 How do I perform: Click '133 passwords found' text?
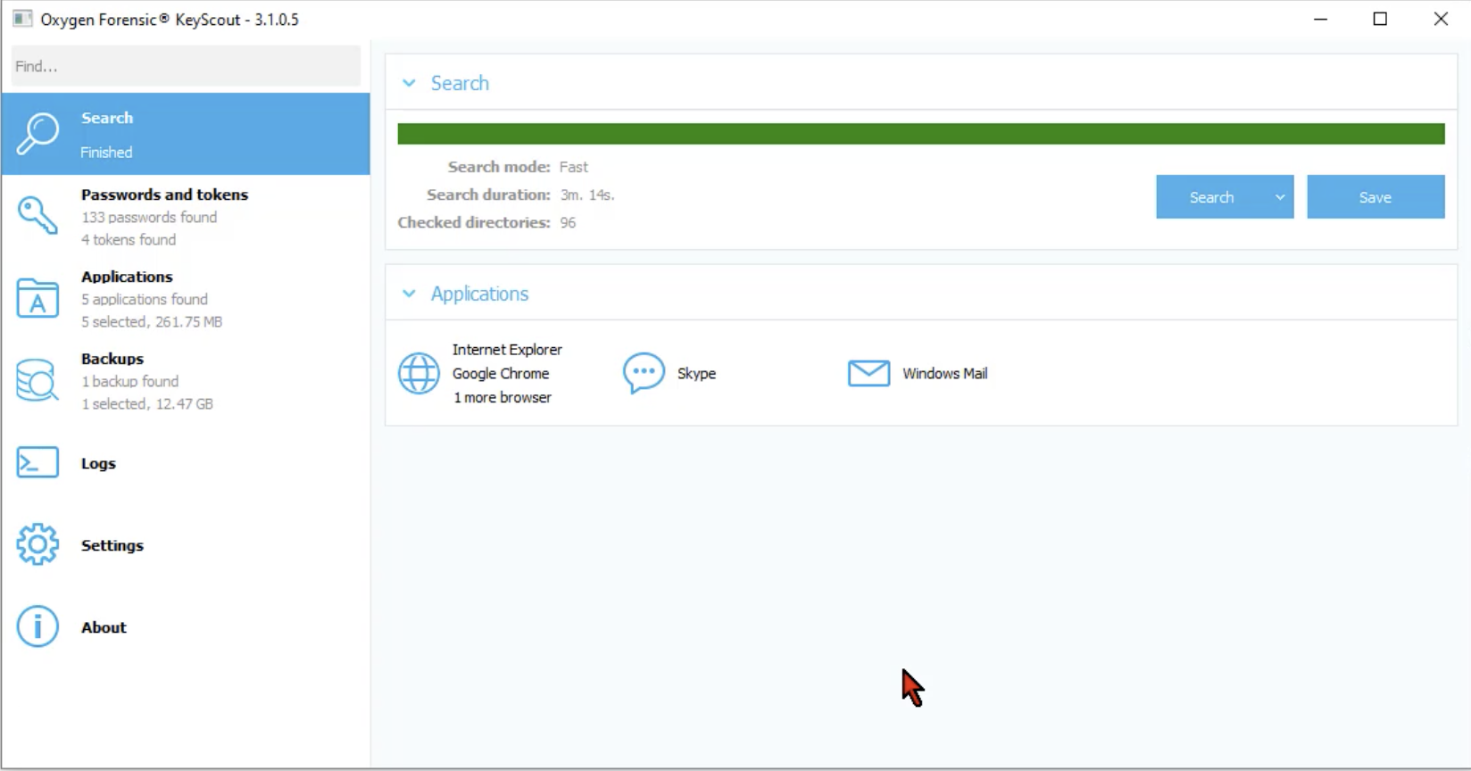pos(149,217)
